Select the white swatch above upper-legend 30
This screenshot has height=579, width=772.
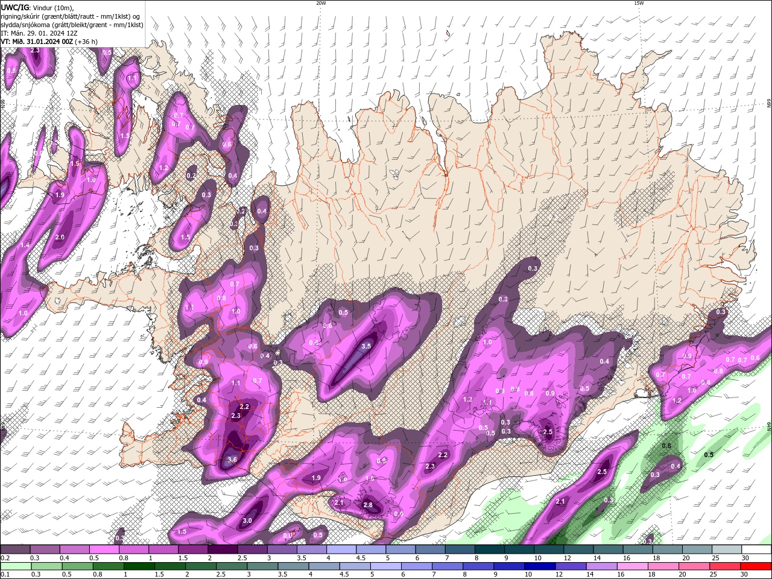pos(756,549)
